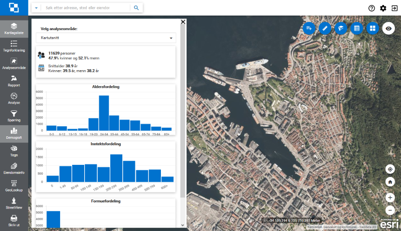Open dropdown arrow left of search box
The width and height of the screenshot is (401, 231).
[x=36, y=8]
